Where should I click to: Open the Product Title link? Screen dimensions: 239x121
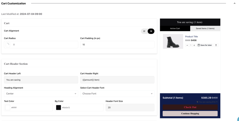pyautogui.click(x=191, y=37)
